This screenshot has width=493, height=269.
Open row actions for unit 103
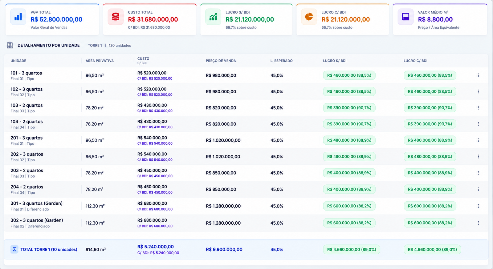(478, 108)
